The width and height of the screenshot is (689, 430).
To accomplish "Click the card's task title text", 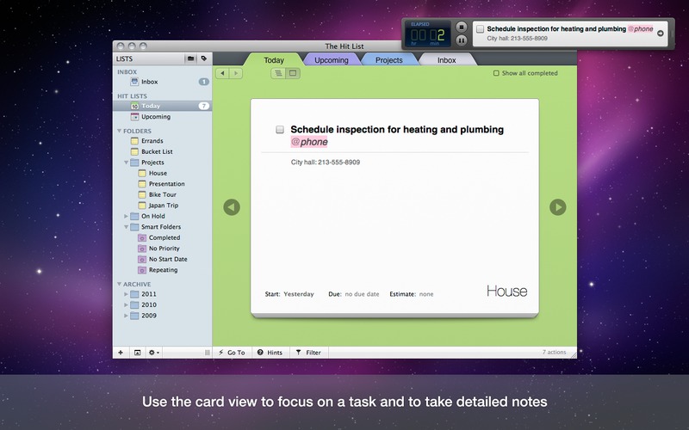I will tap(397, 130).
